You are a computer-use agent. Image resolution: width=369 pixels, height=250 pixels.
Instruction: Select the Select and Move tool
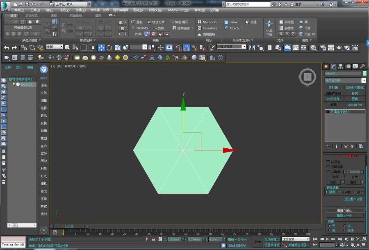[101, 48]
